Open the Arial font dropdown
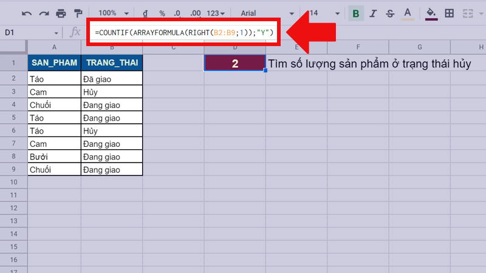 tap(267, 13)
